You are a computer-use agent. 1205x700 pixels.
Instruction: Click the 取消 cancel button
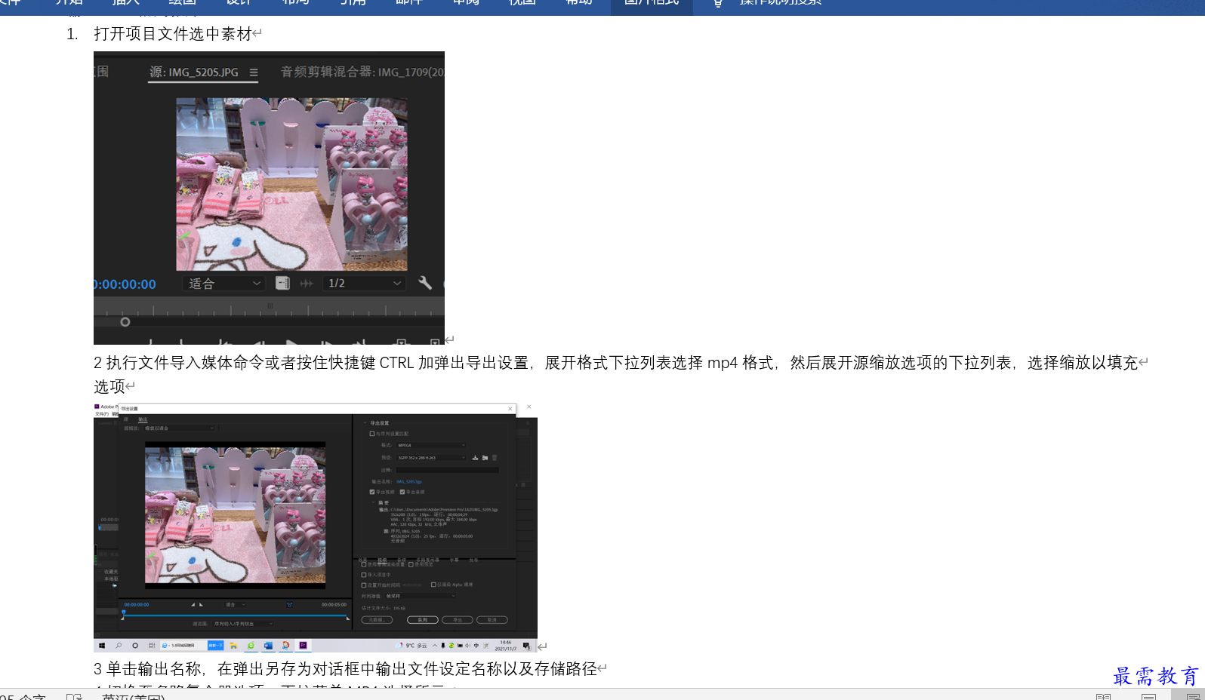[492, 620]
